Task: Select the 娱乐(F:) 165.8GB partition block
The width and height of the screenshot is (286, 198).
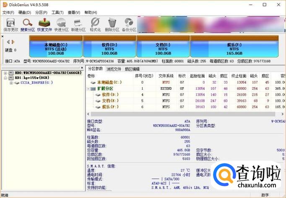Action: 234,46
